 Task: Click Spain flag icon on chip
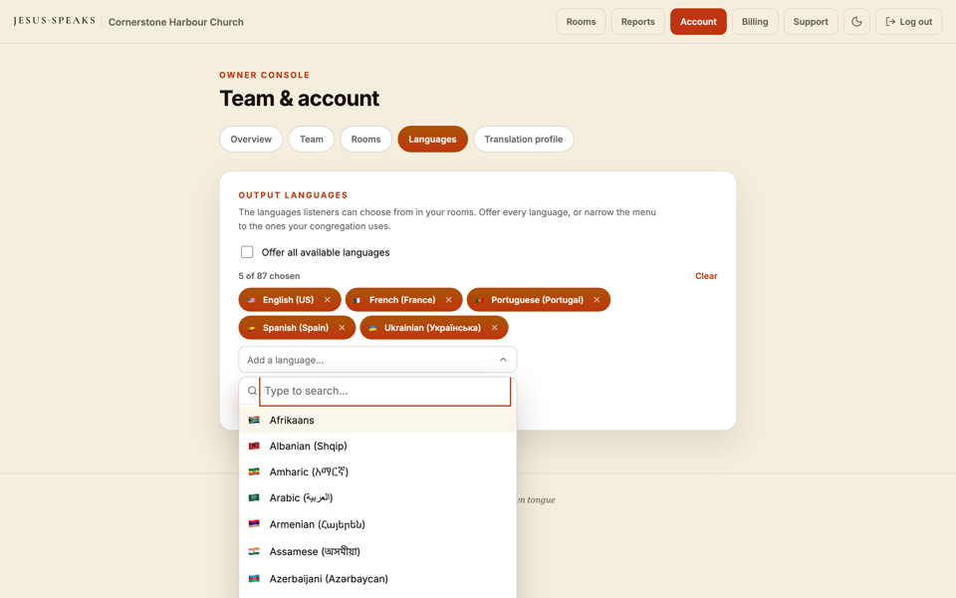pyautogui.click(x=251, y=328)
